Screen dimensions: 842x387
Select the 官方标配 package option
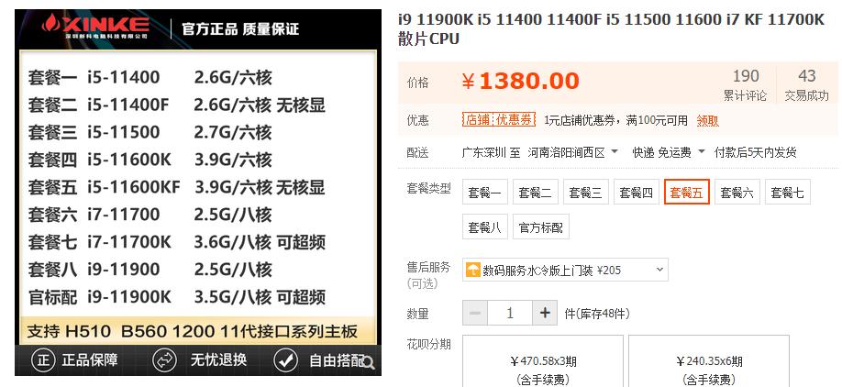click(x=541, y=227)
